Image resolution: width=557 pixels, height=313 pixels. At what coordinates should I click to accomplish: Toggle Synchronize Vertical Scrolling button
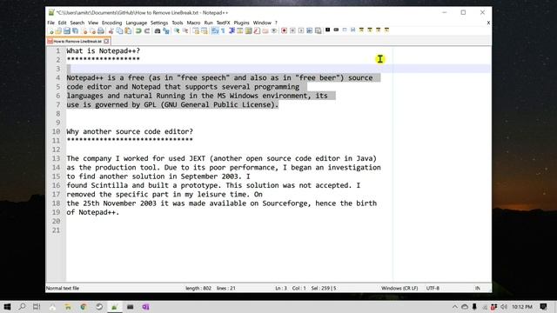pos(196,31)
